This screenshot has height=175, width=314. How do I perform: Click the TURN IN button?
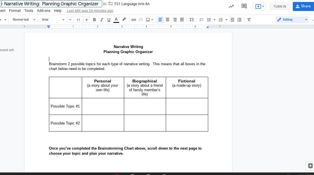point(280,6)
